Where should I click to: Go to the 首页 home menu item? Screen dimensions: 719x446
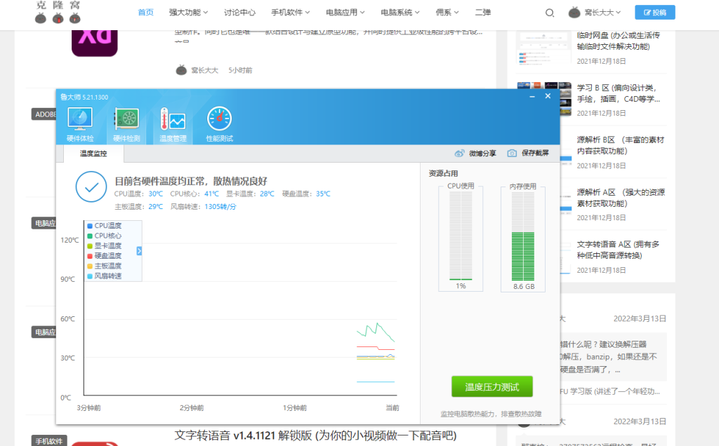146,13
